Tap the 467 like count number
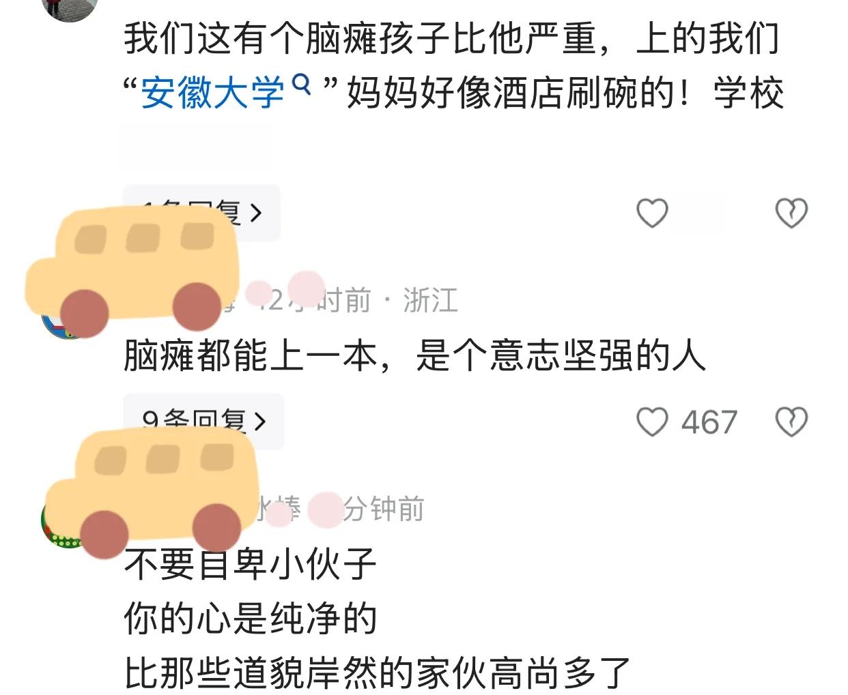The width and height of the screenshot is (848, 695). (x=709, y=422)
